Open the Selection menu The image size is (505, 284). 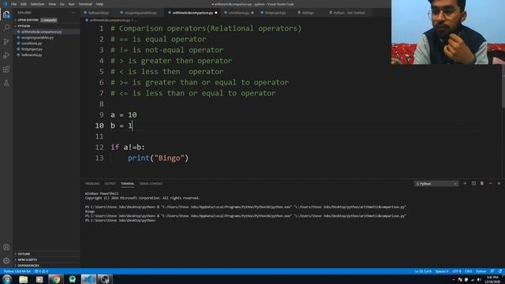pyautogui.click(x=37, y=4)
